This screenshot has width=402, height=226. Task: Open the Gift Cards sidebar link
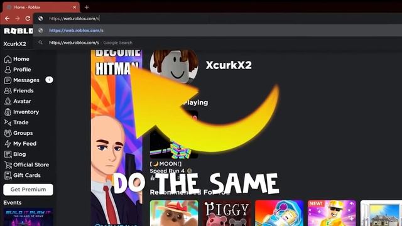[27, 176]
